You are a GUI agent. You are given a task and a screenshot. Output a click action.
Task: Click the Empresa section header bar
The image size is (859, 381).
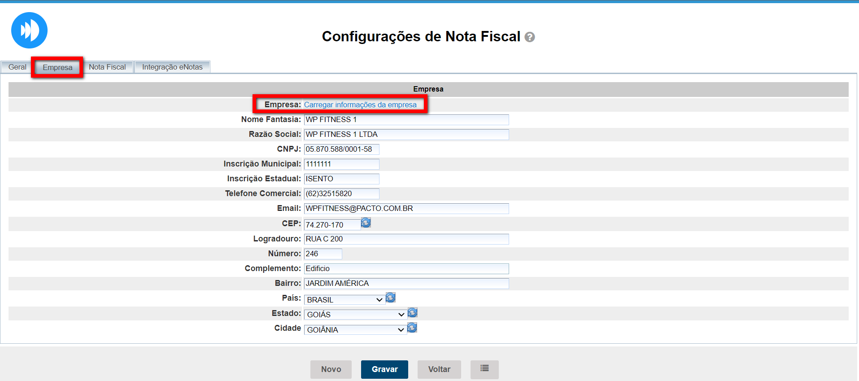(428, 89)
